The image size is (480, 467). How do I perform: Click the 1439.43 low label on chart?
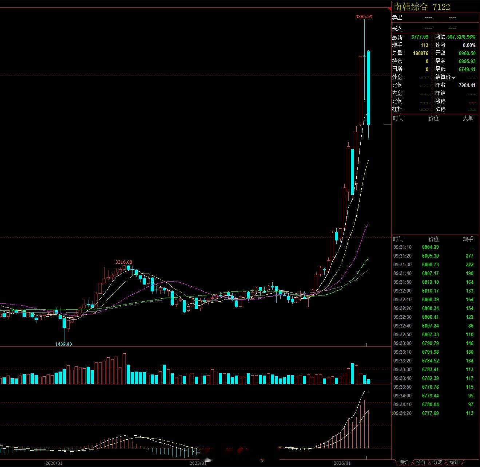[x=64, y=344]
